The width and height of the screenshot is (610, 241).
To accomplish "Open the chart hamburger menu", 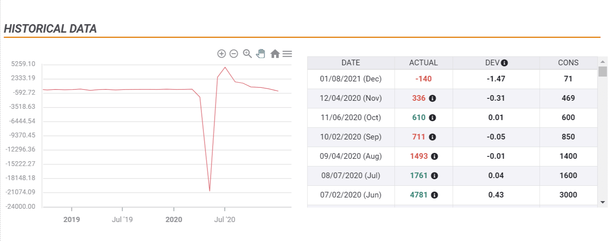I will click(287, 54).
